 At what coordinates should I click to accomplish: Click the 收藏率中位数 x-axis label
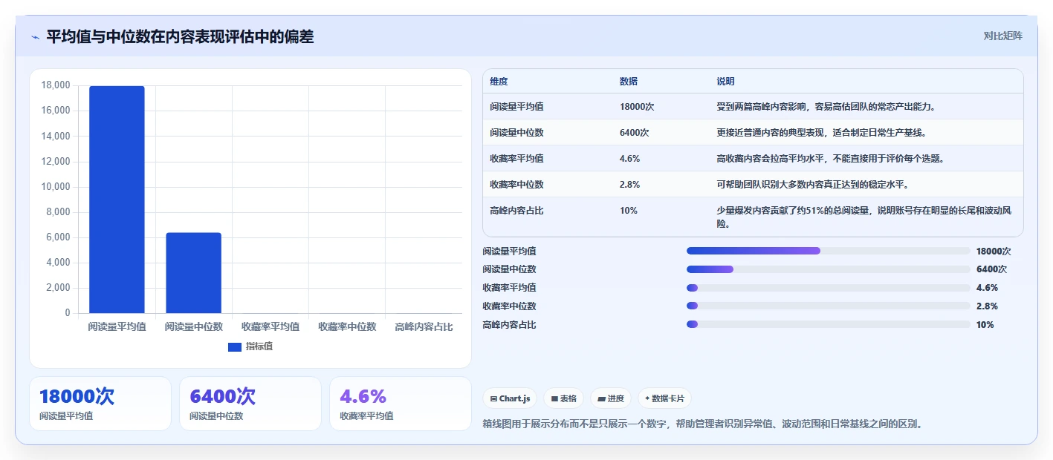[347, 326]
